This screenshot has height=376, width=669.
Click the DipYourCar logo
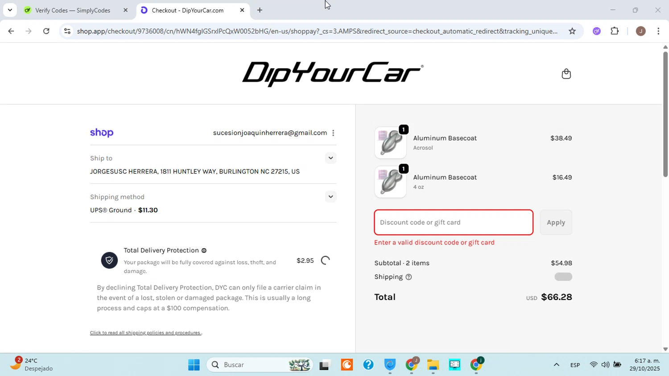point(333,74)
